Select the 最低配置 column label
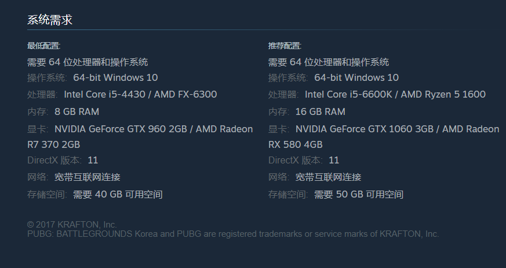The image size is (506, 268). pyautogui.click(x=43, y=46)
